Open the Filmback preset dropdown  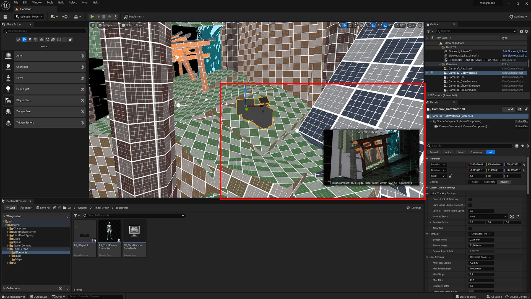[x=481, y=234]
